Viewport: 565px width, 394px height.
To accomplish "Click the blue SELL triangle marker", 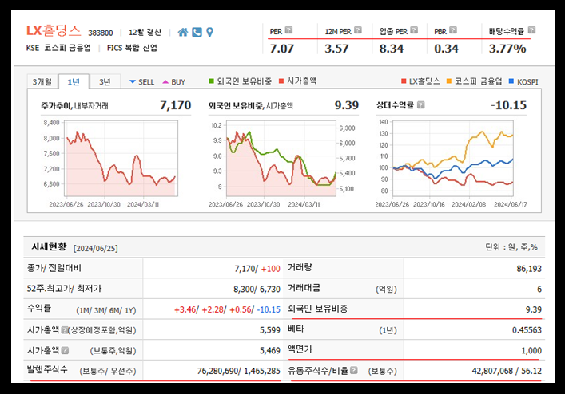I will (133, 81).
